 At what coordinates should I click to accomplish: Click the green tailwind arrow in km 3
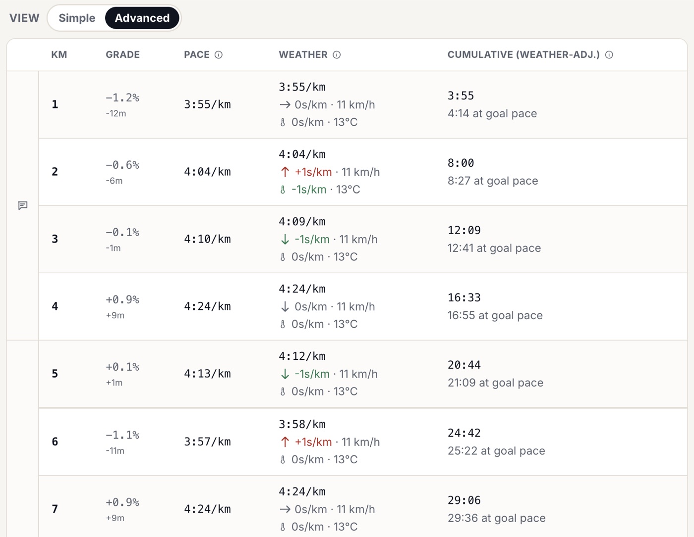285,240
